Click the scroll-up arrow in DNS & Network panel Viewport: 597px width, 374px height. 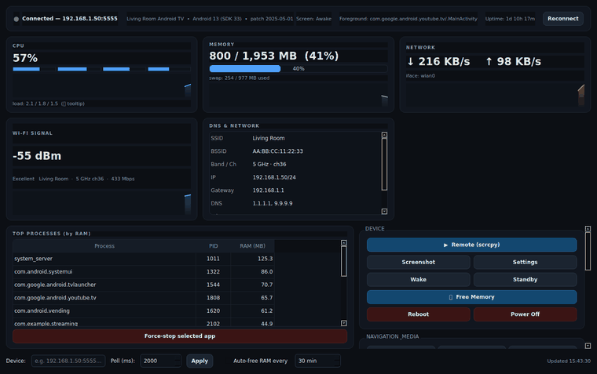click(384, 135)
